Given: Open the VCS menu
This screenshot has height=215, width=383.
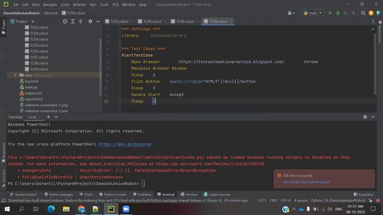Looking at the screenshot, I should point(115,4).
